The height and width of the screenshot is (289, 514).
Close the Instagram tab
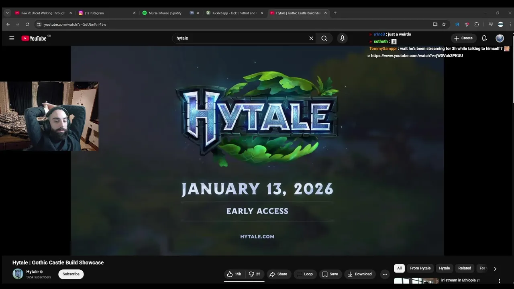(x=134, y=13)
